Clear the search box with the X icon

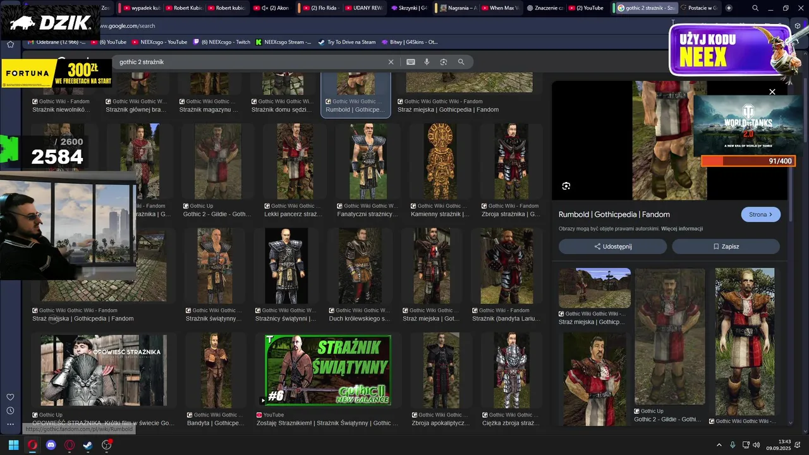[x=391, y=62]
